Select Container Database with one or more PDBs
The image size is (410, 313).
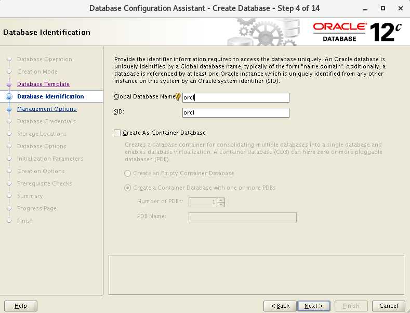click(x=127, y=188)
